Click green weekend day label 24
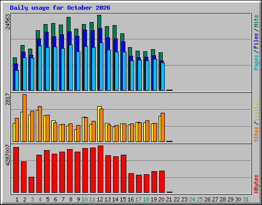 point(192,199)
